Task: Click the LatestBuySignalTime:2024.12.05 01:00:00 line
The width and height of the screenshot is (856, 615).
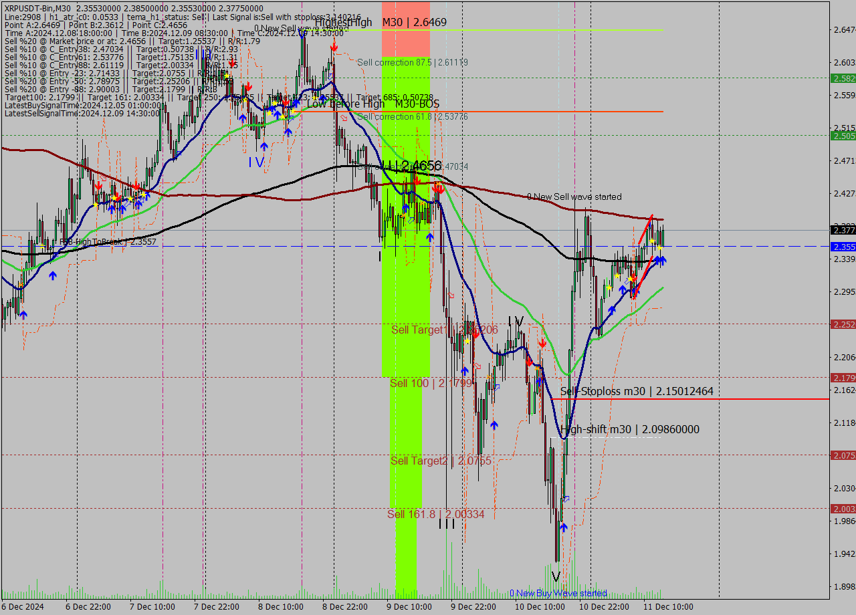Action: click(84, 105)
